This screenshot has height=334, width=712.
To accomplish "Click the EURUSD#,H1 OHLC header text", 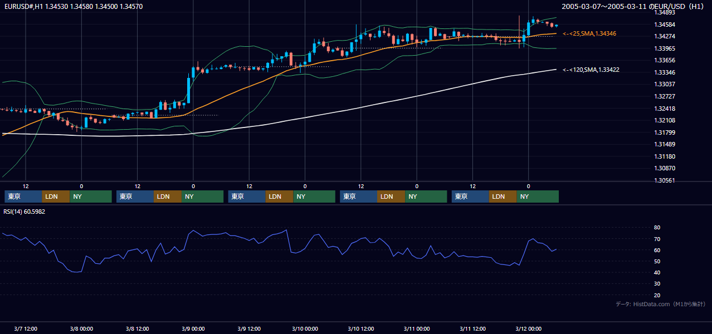I will click(x=73, y=6).
